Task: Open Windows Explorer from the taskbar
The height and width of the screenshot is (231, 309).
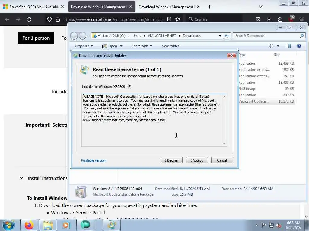Action: click(x=48, y=225)
